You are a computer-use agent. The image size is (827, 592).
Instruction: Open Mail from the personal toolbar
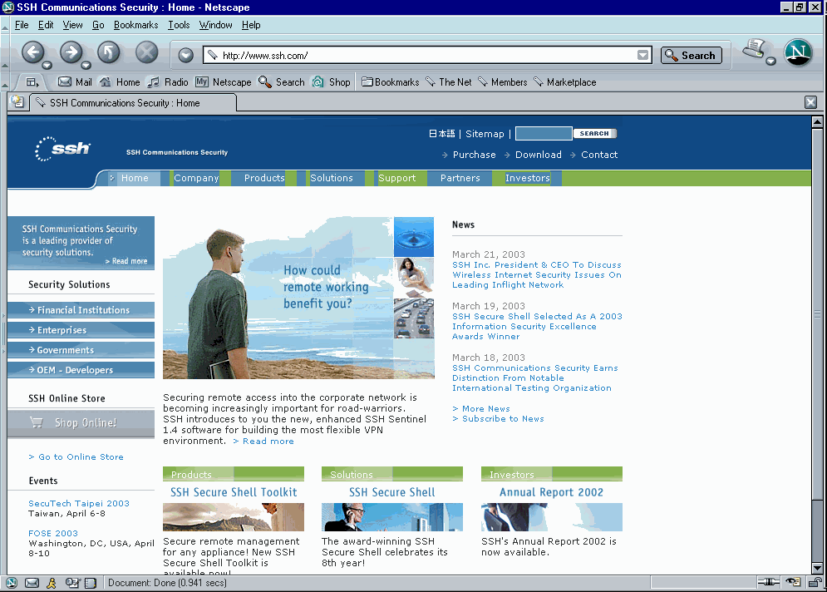point(75,82)
